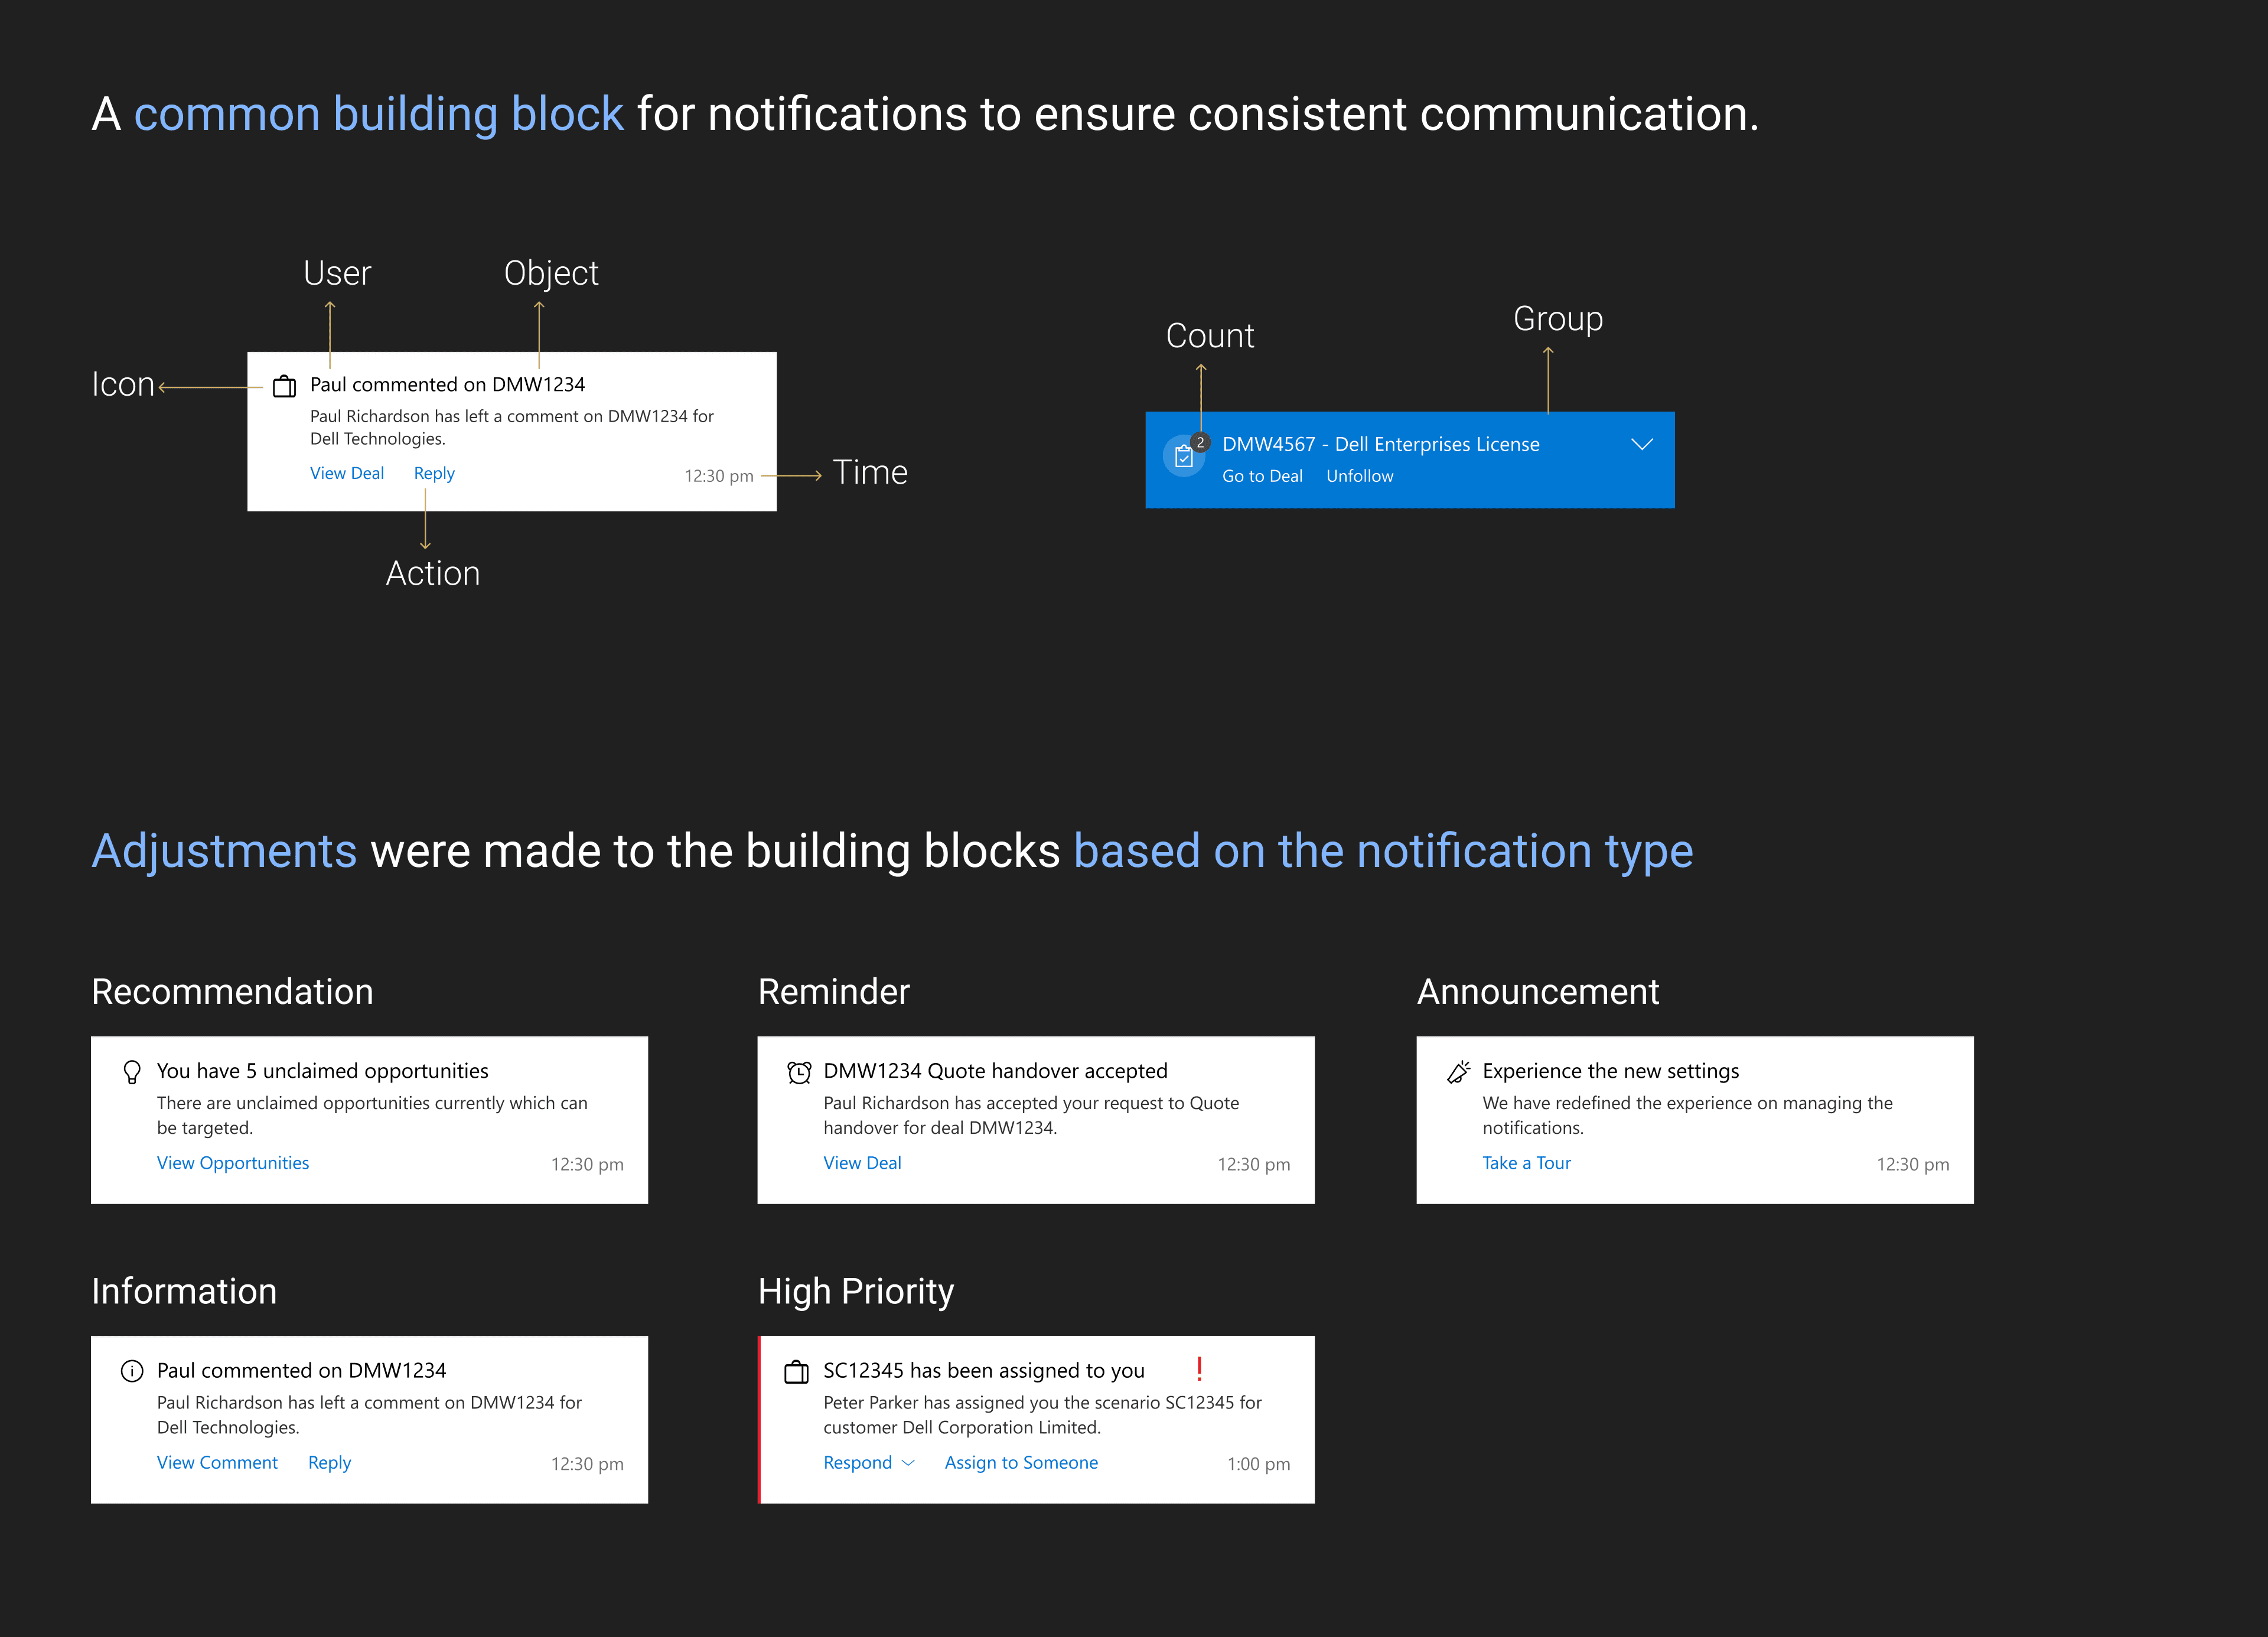Click Assign to Someone link

coord(1020,1463)
